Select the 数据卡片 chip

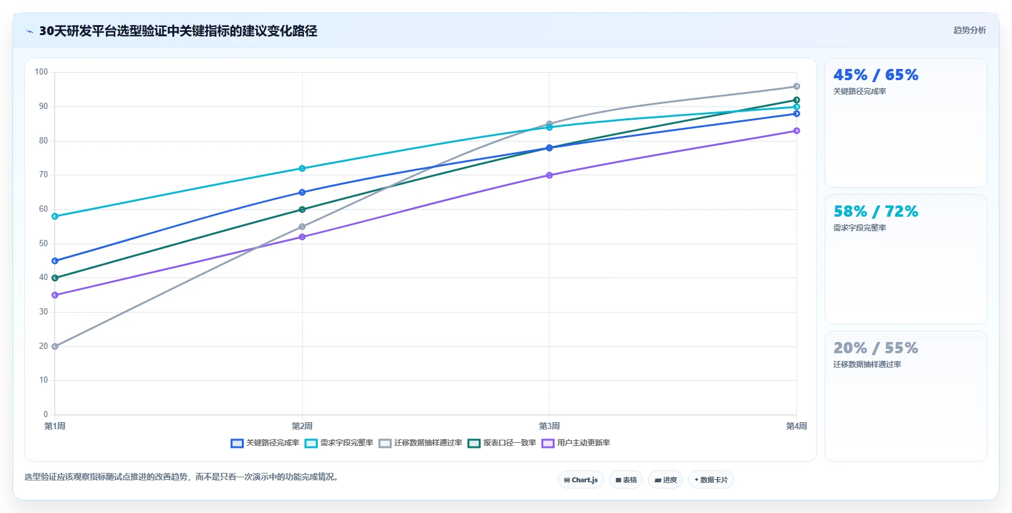coord(711,480)
